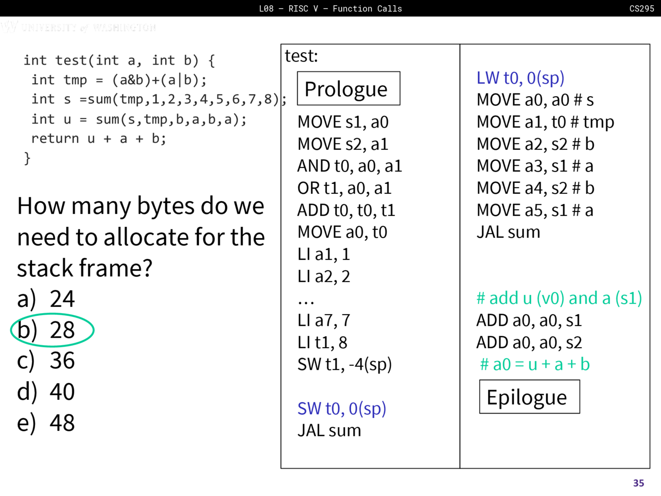Choose answer option d) 40
This screenshot has width=661, height=496.
point(46,392)
